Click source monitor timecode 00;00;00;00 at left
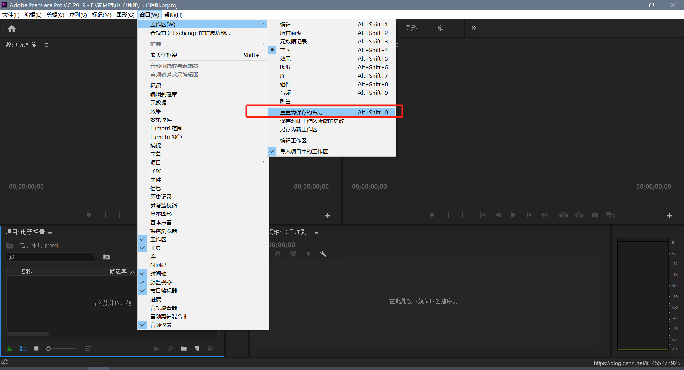 pos(26,187)
